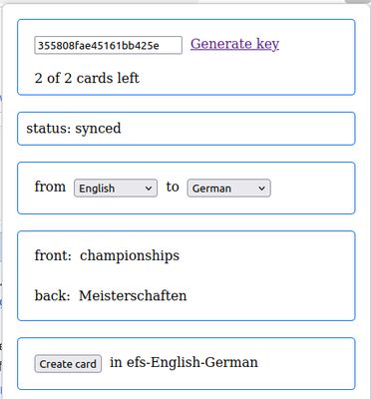Focus the API key input field
This screenshot has height=399, width=371.
point(108,45)
